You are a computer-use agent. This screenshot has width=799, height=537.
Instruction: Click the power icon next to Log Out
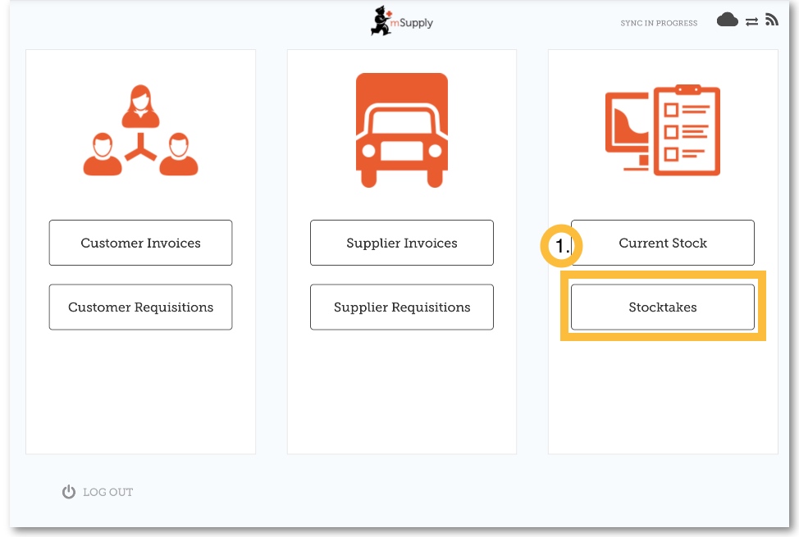pos(69,492)
